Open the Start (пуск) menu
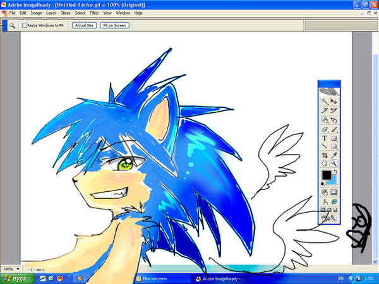The width and height of the screenshot is (379, 284). (x=17, y=279)
